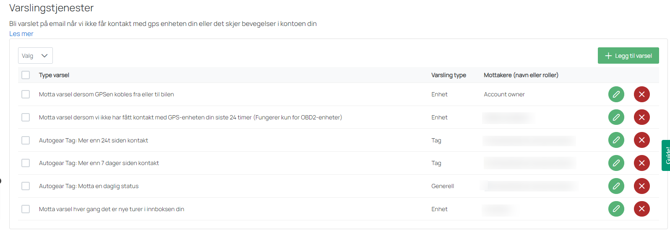Edit the daglig status alert
The image size is (670, 230).
click(616, 186)
